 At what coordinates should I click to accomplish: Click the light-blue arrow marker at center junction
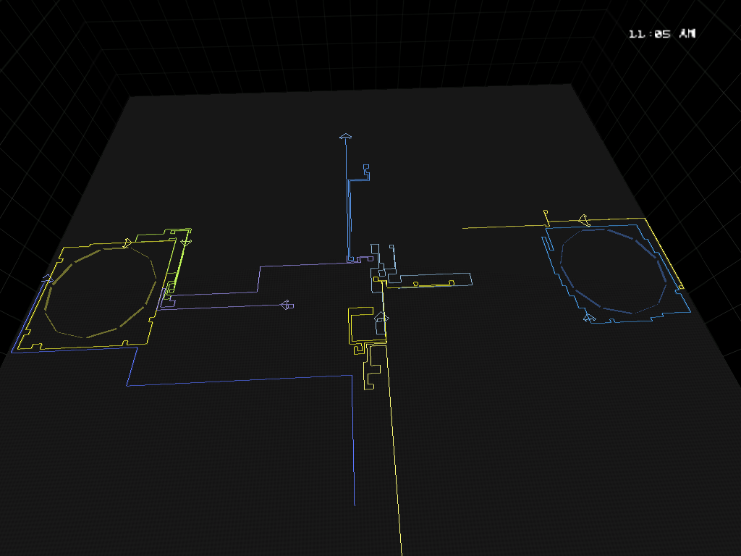(x=381, y=317)
